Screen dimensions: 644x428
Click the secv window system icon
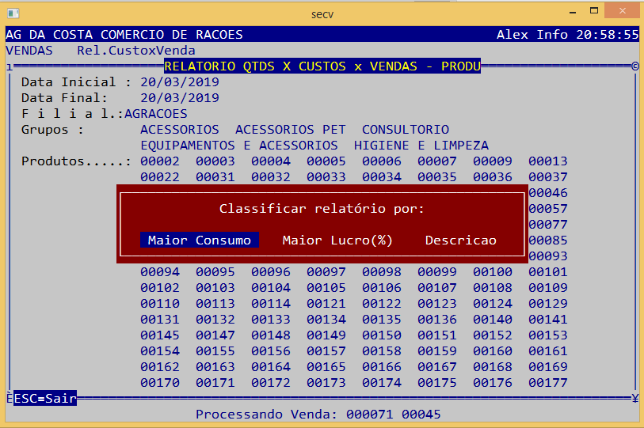12,13
